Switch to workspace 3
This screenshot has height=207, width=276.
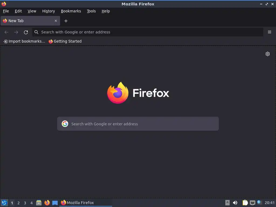[25, 203]
